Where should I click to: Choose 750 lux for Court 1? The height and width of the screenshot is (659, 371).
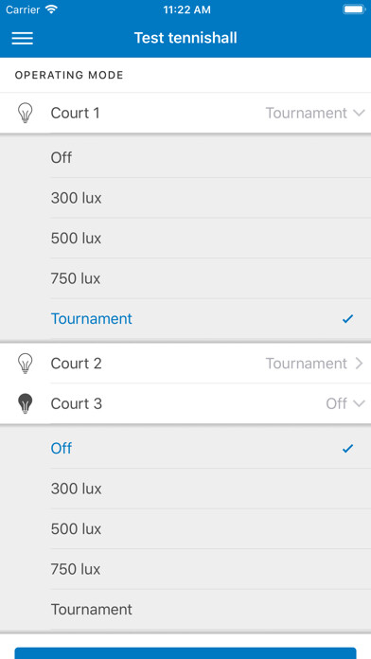[x=185, y=278]
